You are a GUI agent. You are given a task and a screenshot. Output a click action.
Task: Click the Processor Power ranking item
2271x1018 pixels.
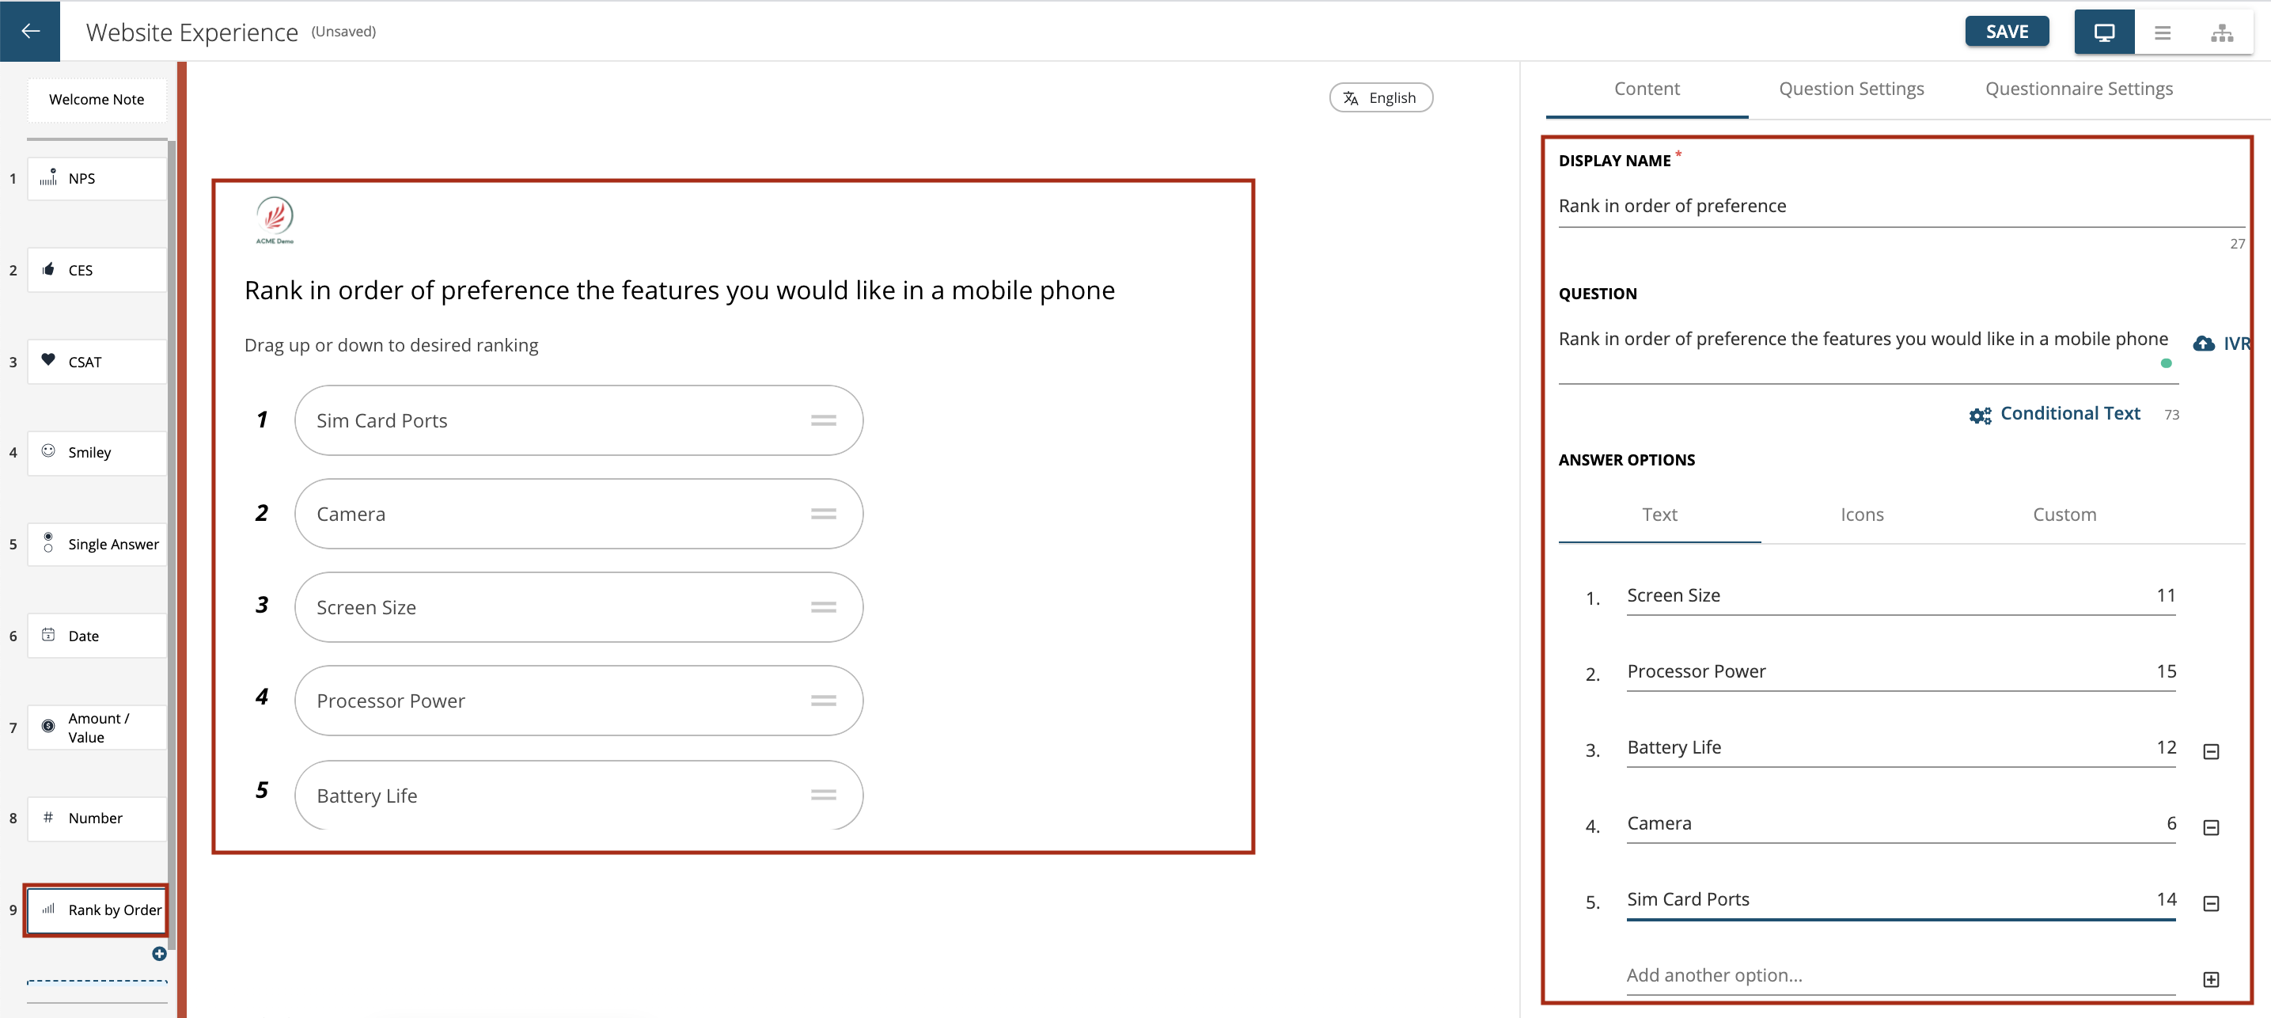coord(578,701)
